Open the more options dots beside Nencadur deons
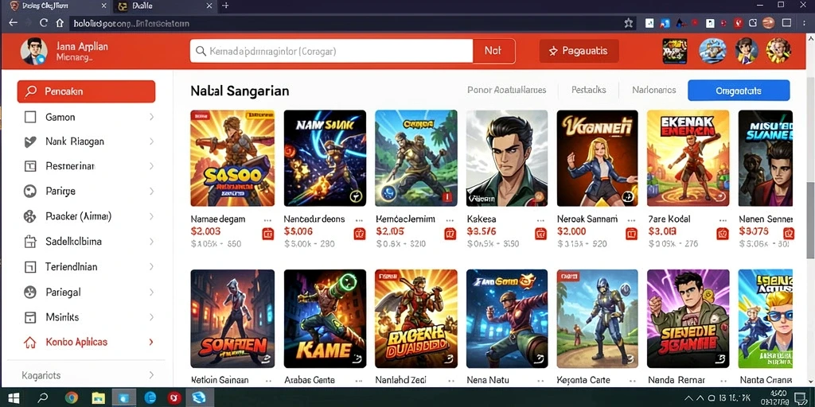The image size is (815, 407). (359, 219)
